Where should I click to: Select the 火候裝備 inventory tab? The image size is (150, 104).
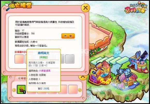(22, 79)
